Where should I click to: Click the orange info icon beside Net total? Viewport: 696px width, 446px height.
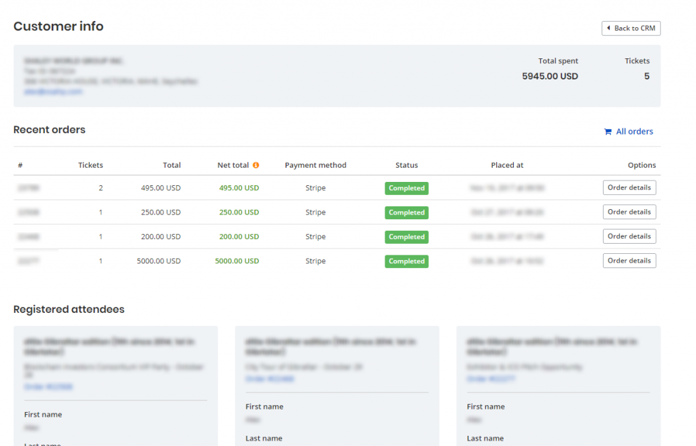point(256,165)
